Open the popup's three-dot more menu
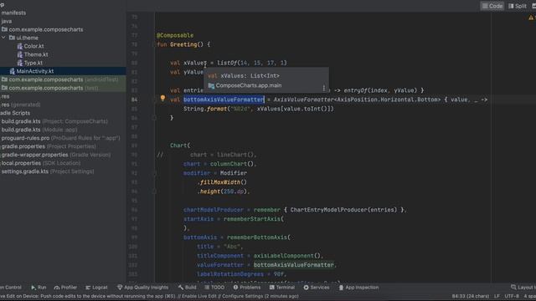 324,88
